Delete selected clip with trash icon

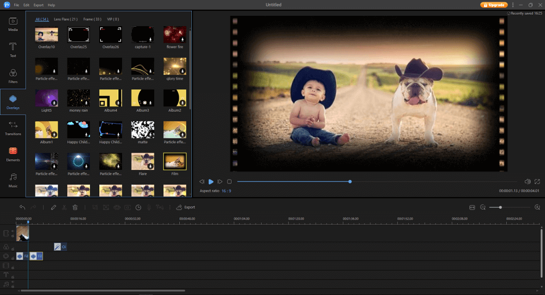tap(75, 207)
